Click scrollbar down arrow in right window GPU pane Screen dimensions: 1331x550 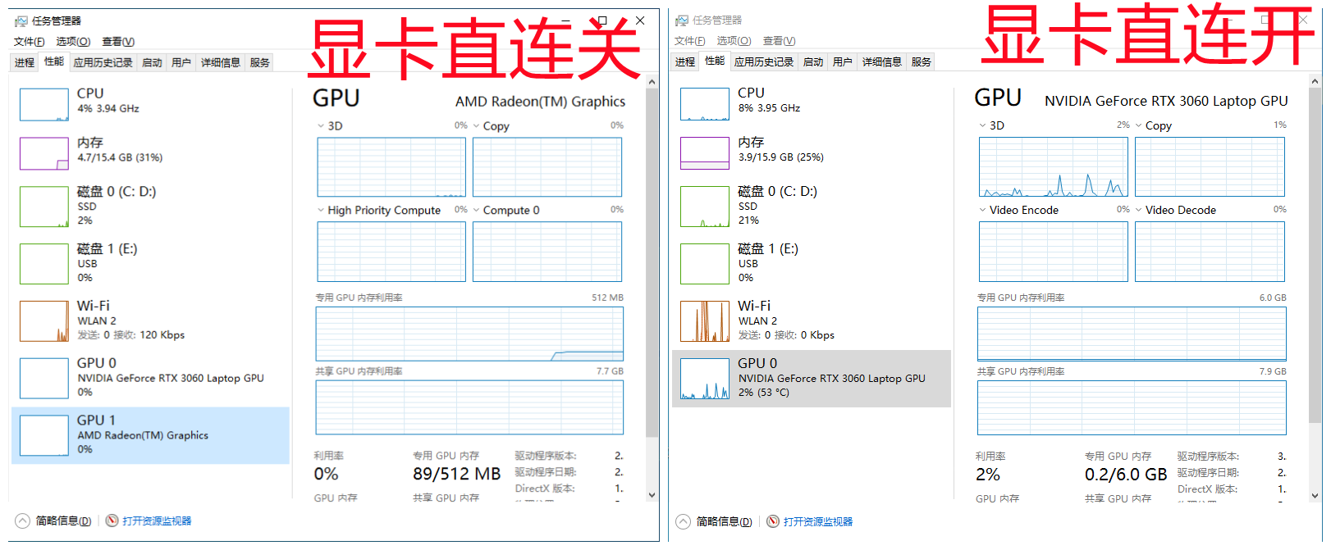tap(1315, 495)
